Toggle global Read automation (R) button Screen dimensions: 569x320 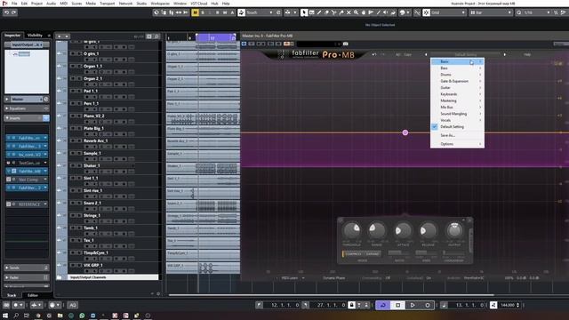(x=217, y=12)
